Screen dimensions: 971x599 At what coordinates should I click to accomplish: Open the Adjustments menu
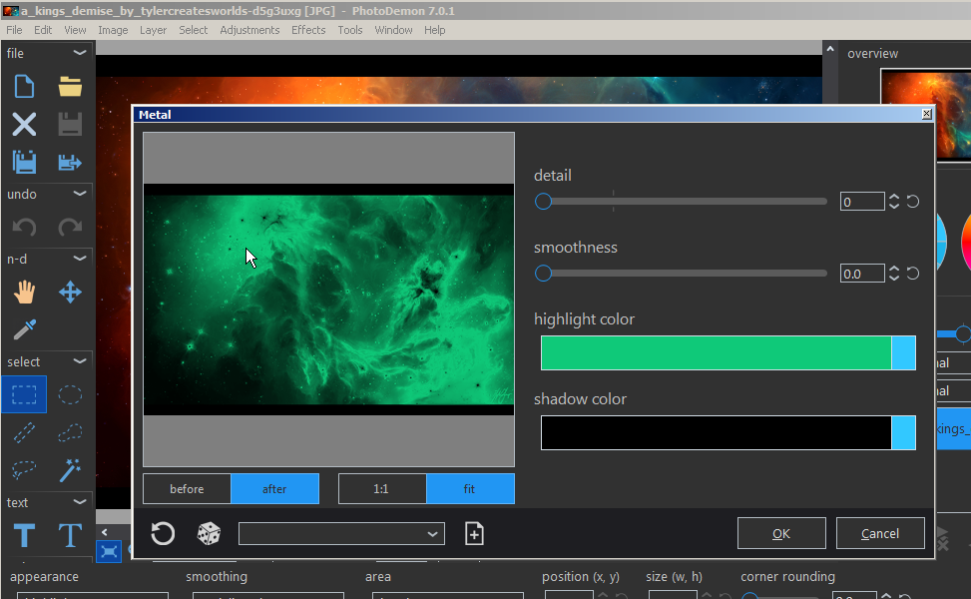tap(249, 30)
